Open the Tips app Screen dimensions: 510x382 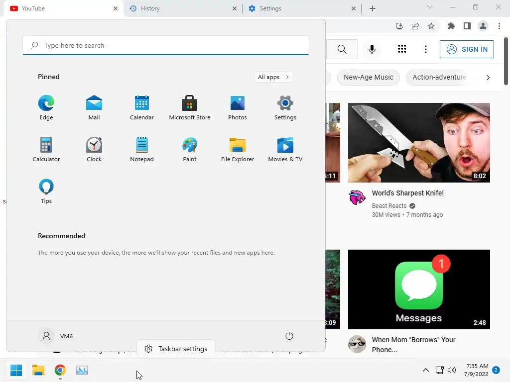pos(46,191)
